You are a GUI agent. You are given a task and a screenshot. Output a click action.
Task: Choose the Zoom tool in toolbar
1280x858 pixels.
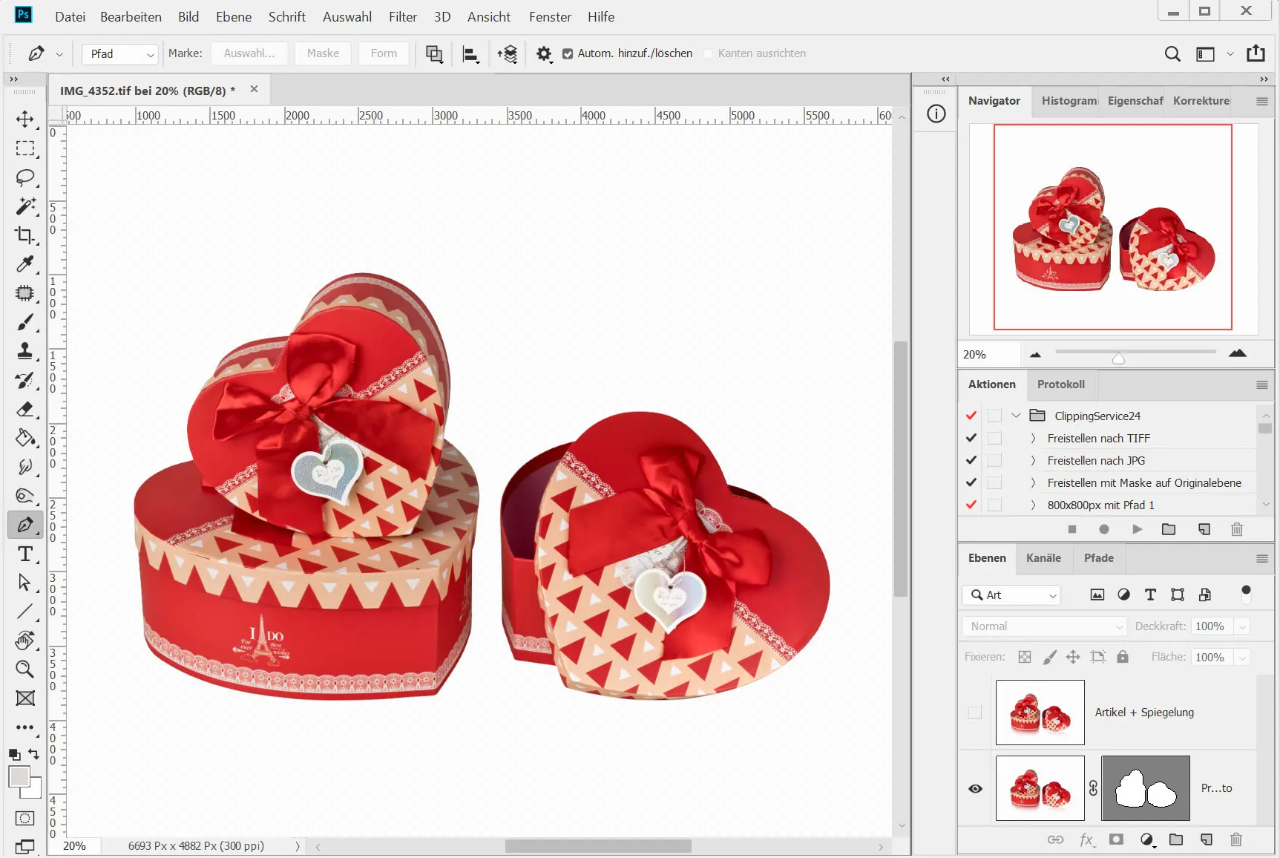(x=25, y=669)
